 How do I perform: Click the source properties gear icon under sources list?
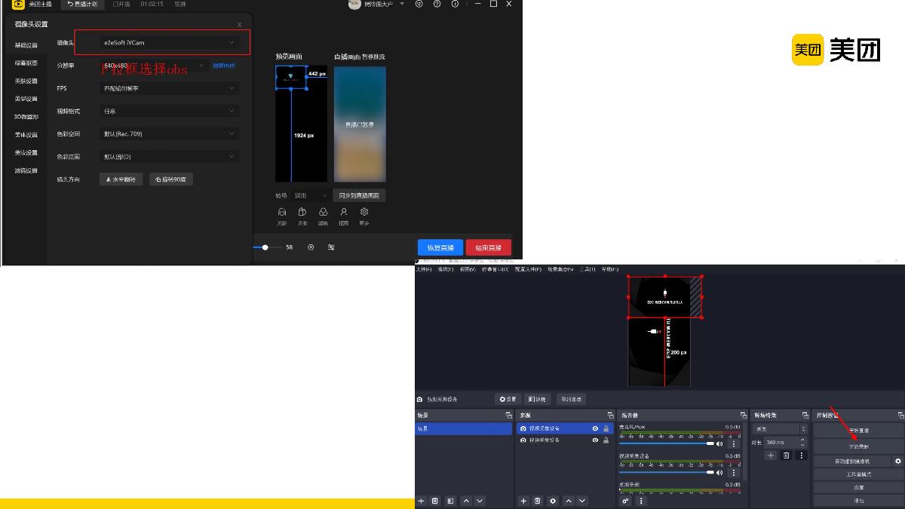click(553, 501)
